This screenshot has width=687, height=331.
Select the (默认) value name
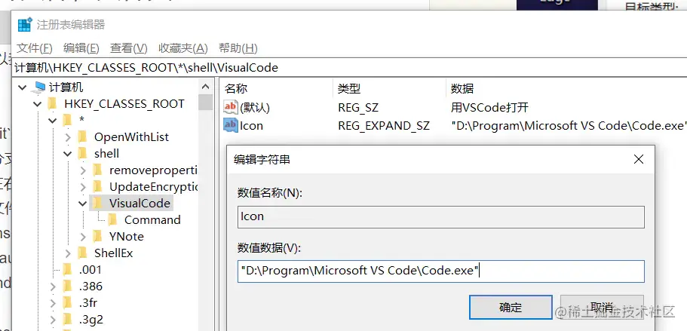(255, 107)
